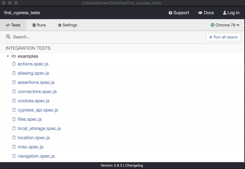245x169 pixels.
Task: Click the open folder icon for examples
Action: click(14, 56)
